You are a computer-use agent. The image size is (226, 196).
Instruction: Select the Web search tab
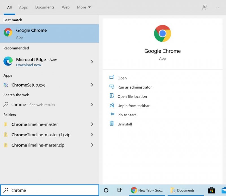[x=66, y=7]
